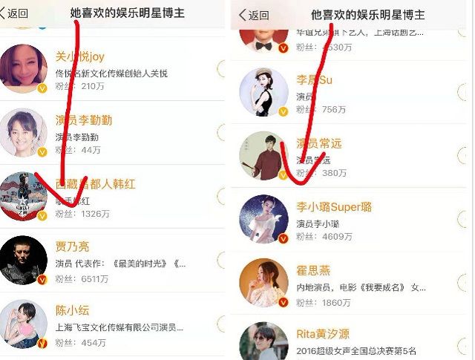Tap verified badge on 陈小纭 avatar

coord(42,344)
